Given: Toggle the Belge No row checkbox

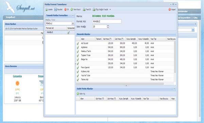Looking at the screenshot, I should (x=78, y=59).
